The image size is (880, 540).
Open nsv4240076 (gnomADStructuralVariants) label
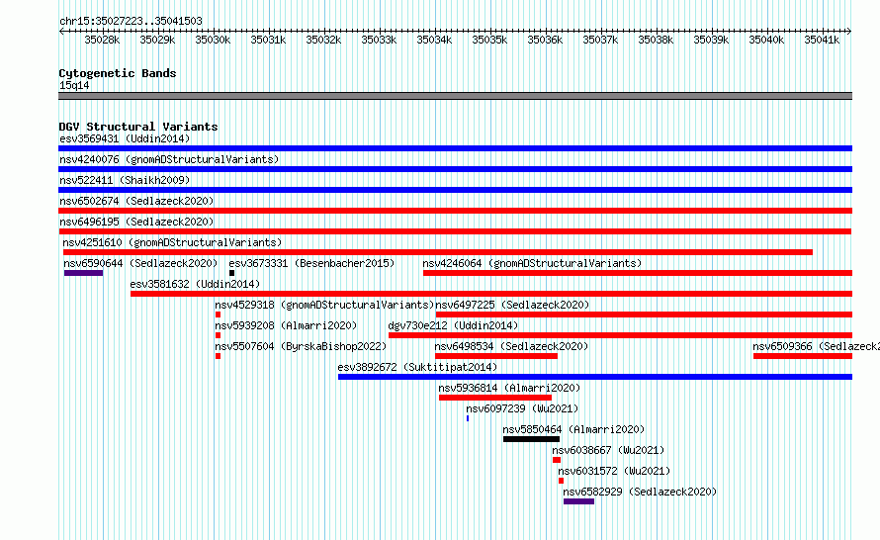click(x=169, y=159)
